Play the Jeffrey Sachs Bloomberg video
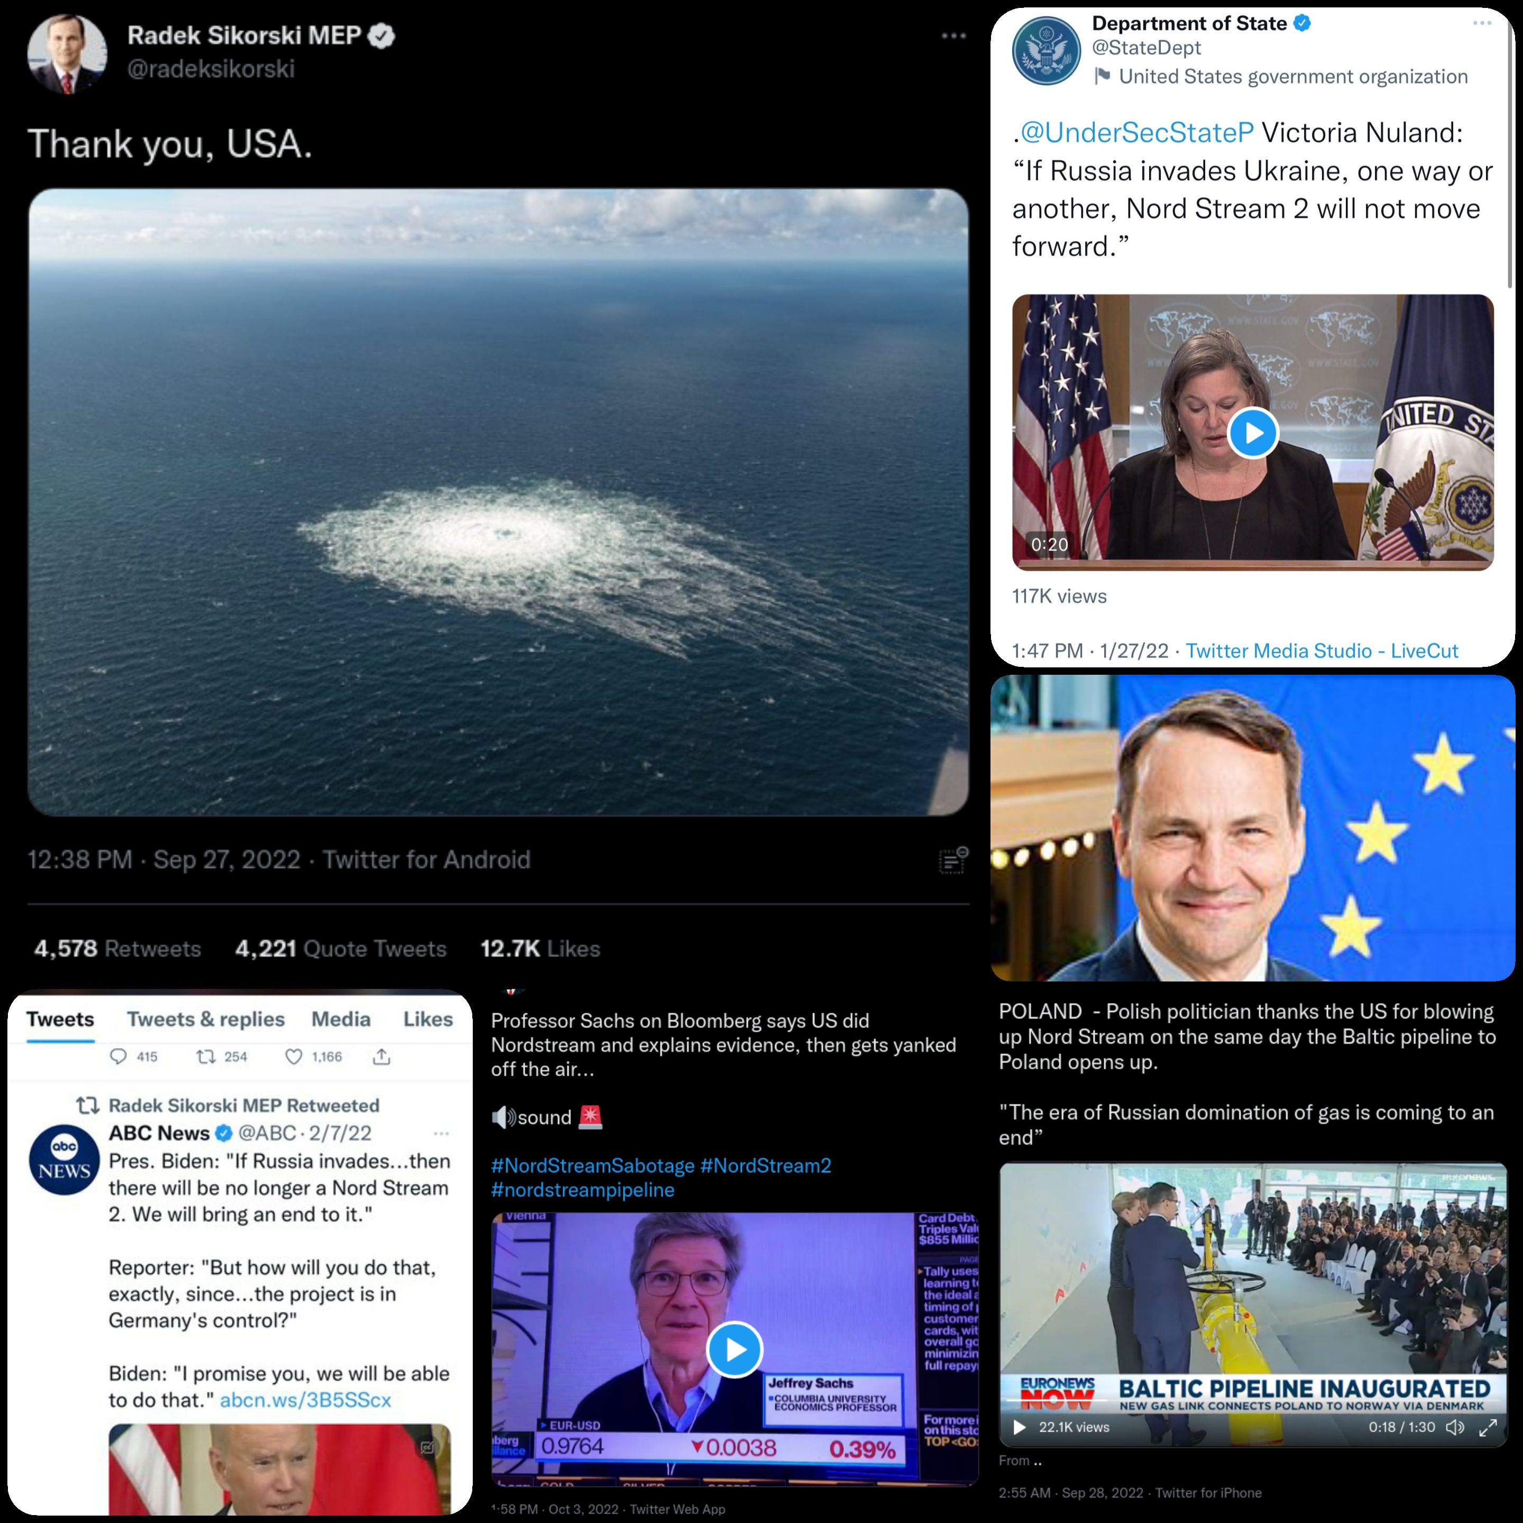The image size is (1523, 1523). (735, 1350)
